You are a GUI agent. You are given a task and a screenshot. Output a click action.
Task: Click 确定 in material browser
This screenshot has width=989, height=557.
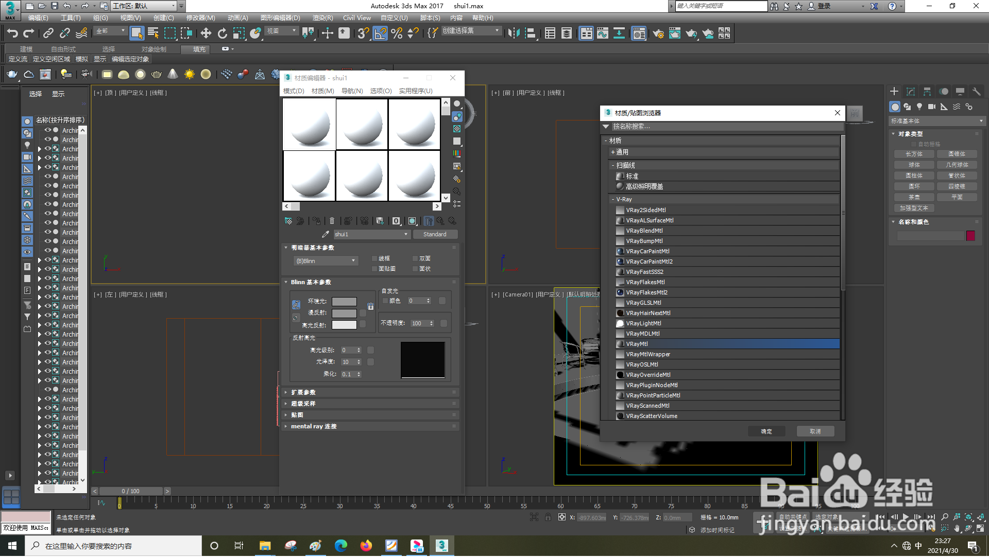(x=766, y=432)
